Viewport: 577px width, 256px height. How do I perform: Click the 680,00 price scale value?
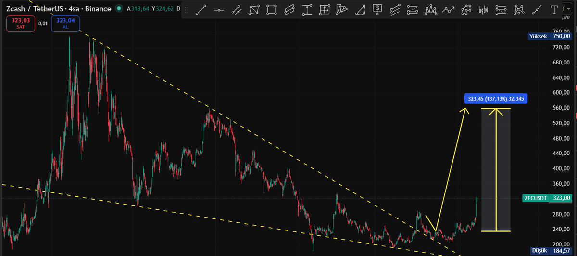point(561,63)
